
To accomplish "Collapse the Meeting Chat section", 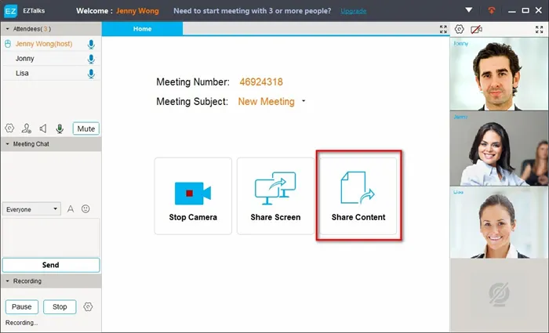I will coord(7,143).
